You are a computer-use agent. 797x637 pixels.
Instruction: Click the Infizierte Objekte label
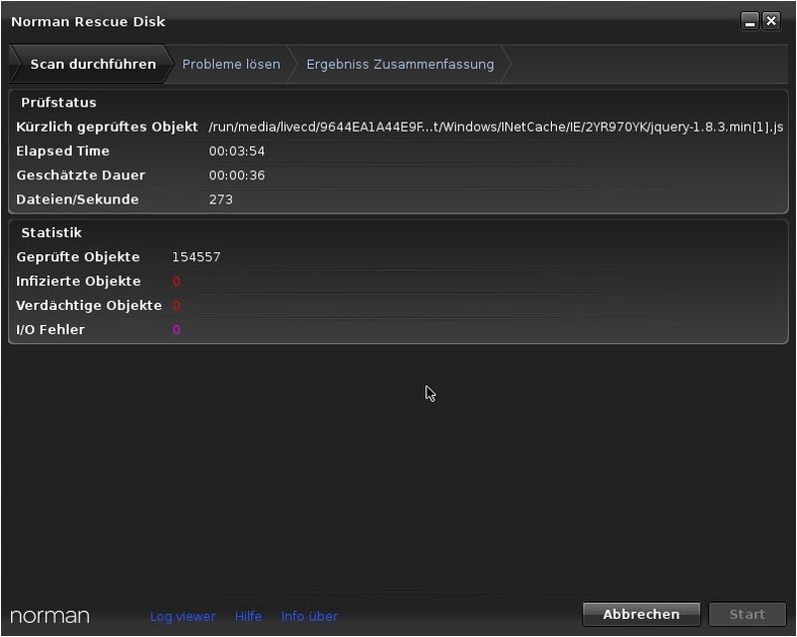pos(79,281)
